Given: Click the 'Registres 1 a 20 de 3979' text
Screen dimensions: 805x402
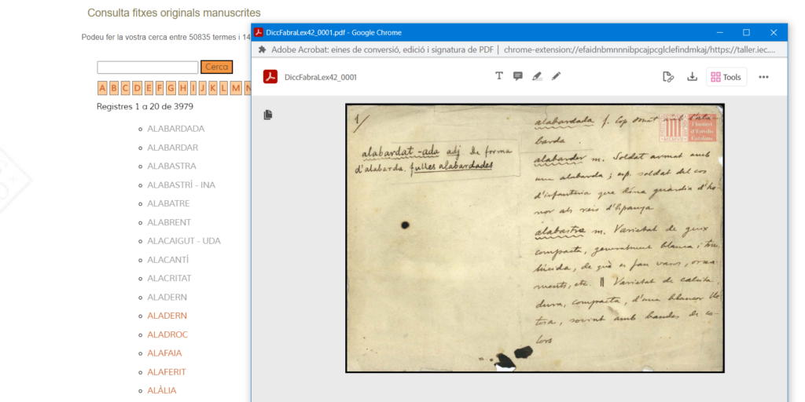Looking at the screenshot, I should point(145,107).
